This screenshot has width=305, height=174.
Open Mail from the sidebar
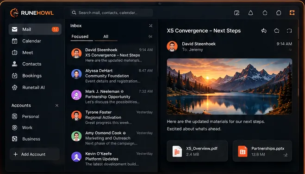point(35,29)
